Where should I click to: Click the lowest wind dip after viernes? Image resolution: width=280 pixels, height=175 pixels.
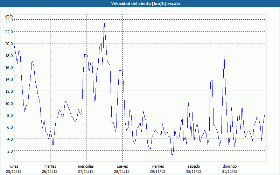172,154
